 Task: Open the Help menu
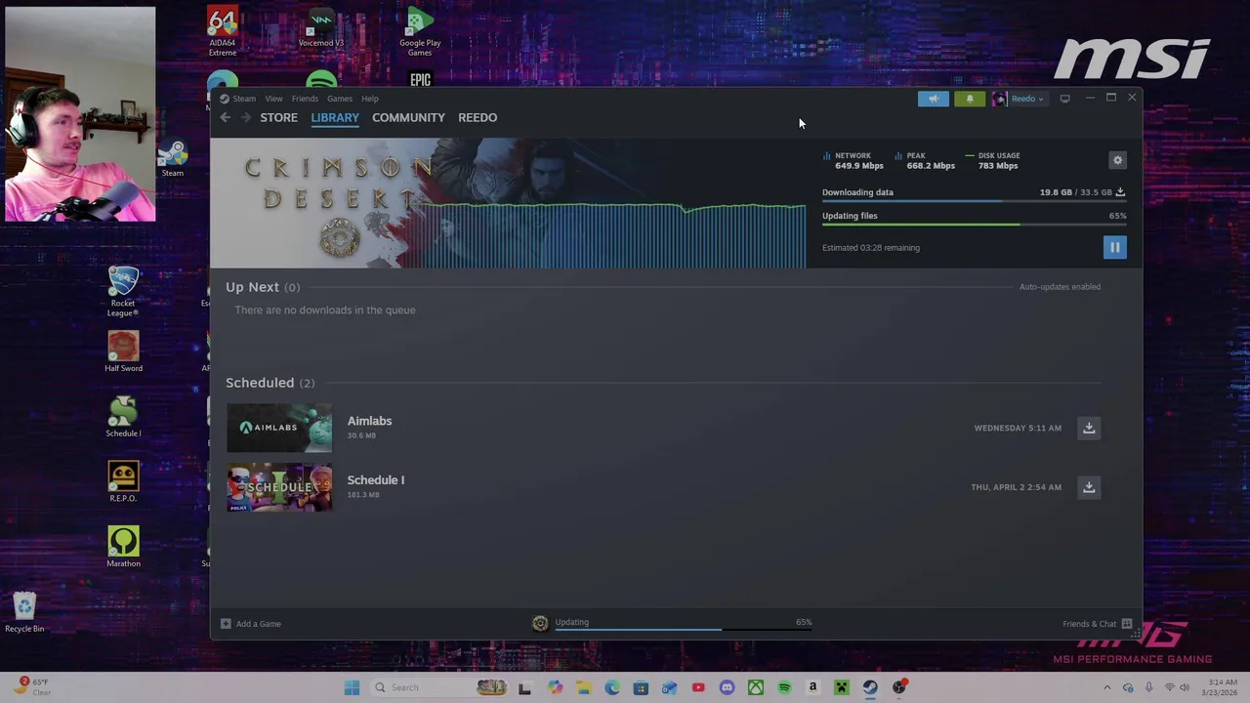tap(370, 99)
